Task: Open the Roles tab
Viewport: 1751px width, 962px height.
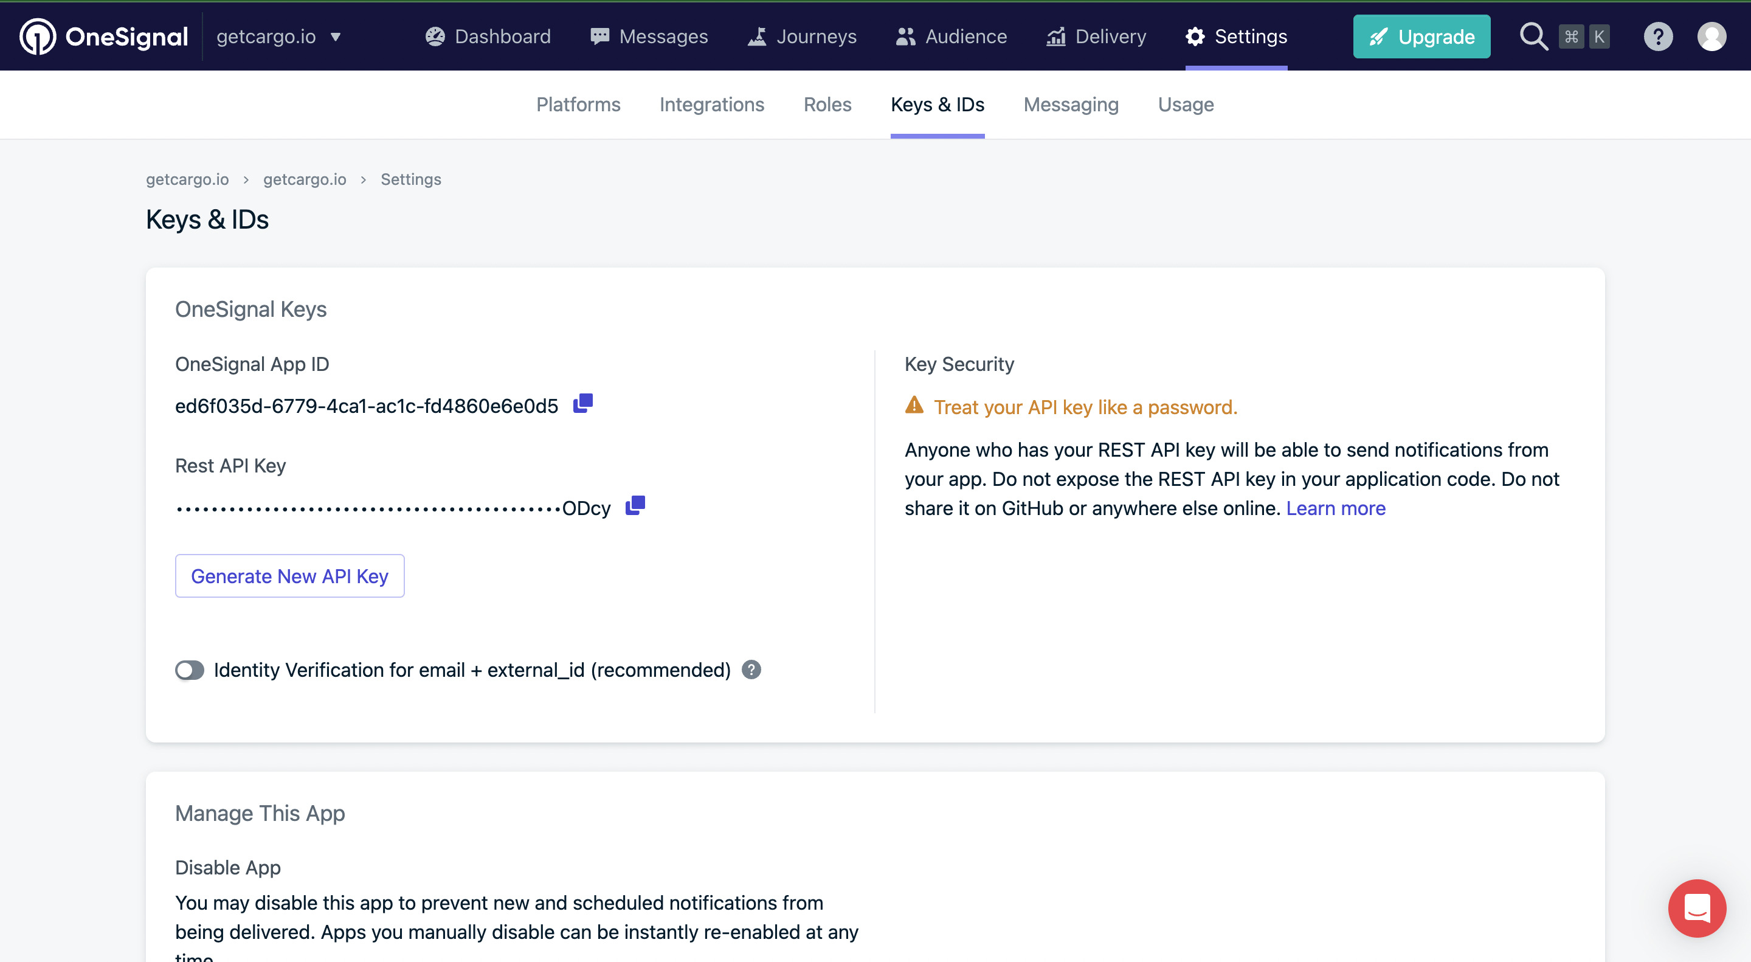Action: (827, 104)
